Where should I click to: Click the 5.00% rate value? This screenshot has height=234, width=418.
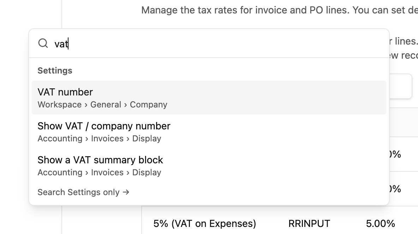(380, 223)
